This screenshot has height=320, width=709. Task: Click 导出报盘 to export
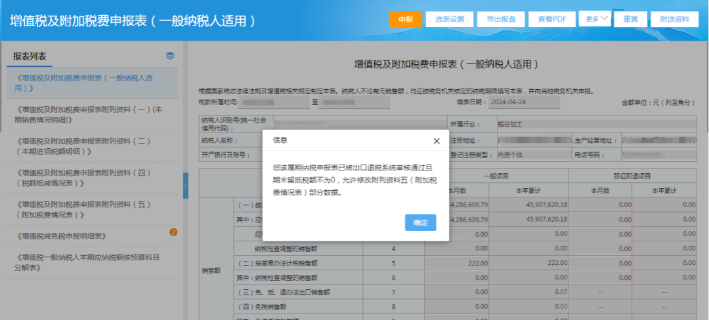tap(501, 20)
